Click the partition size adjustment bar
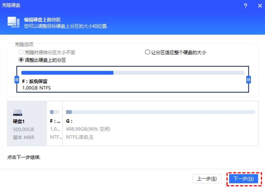The image size is (265, 189). point(132,72)
